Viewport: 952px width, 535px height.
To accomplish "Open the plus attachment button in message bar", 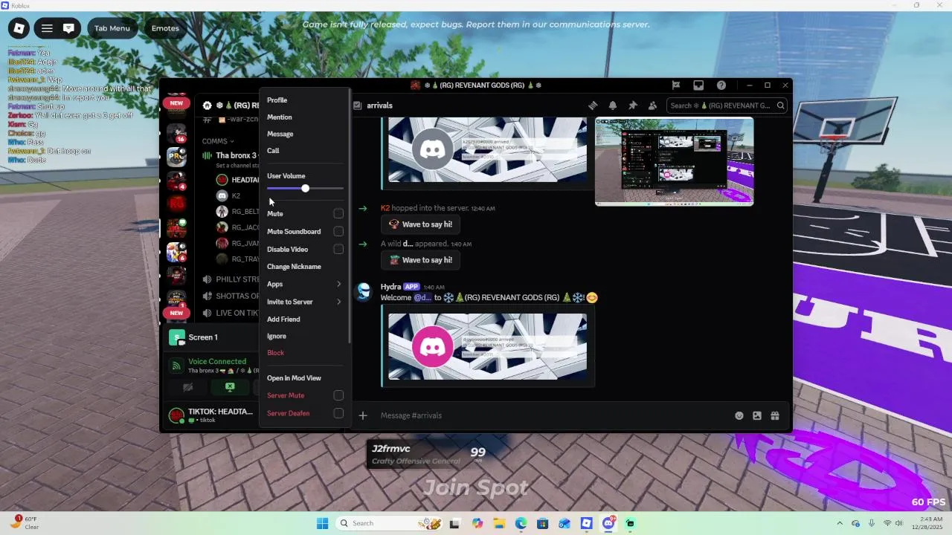I will coord(363,416).
